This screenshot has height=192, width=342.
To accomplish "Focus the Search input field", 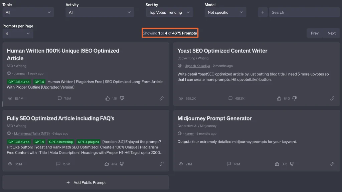I will 304,12.
